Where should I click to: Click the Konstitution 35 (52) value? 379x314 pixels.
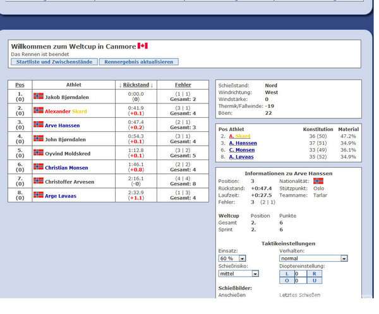coord(318,157)
